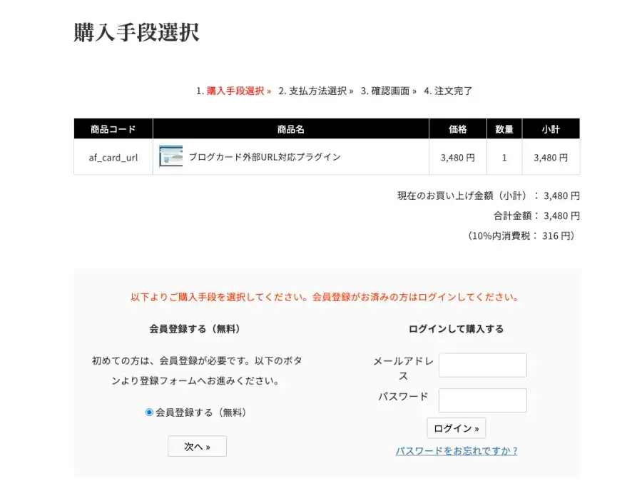Click the 数量 column header

pos(504,129)
